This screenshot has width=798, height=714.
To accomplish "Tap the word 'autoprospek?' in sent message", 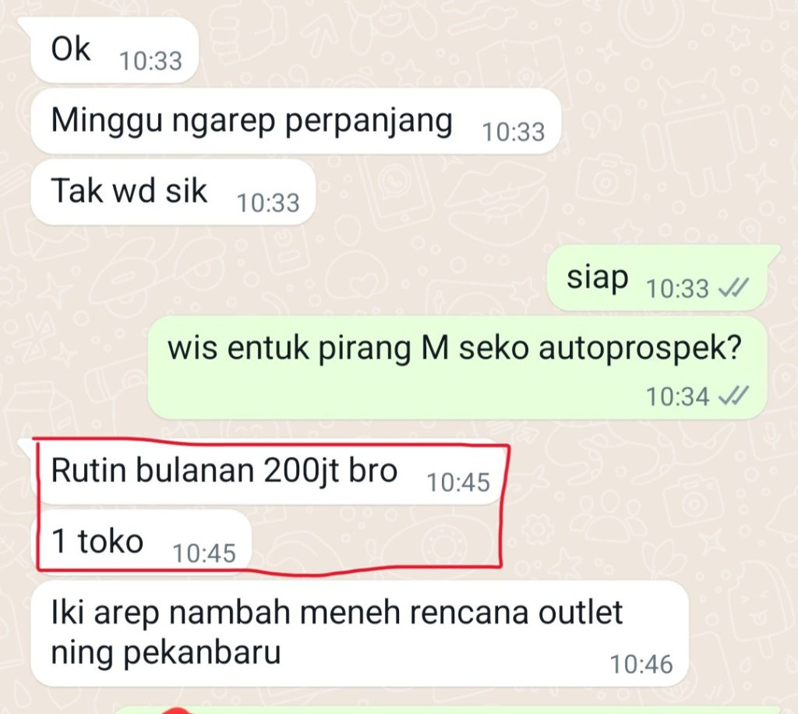I will point(640,350).
